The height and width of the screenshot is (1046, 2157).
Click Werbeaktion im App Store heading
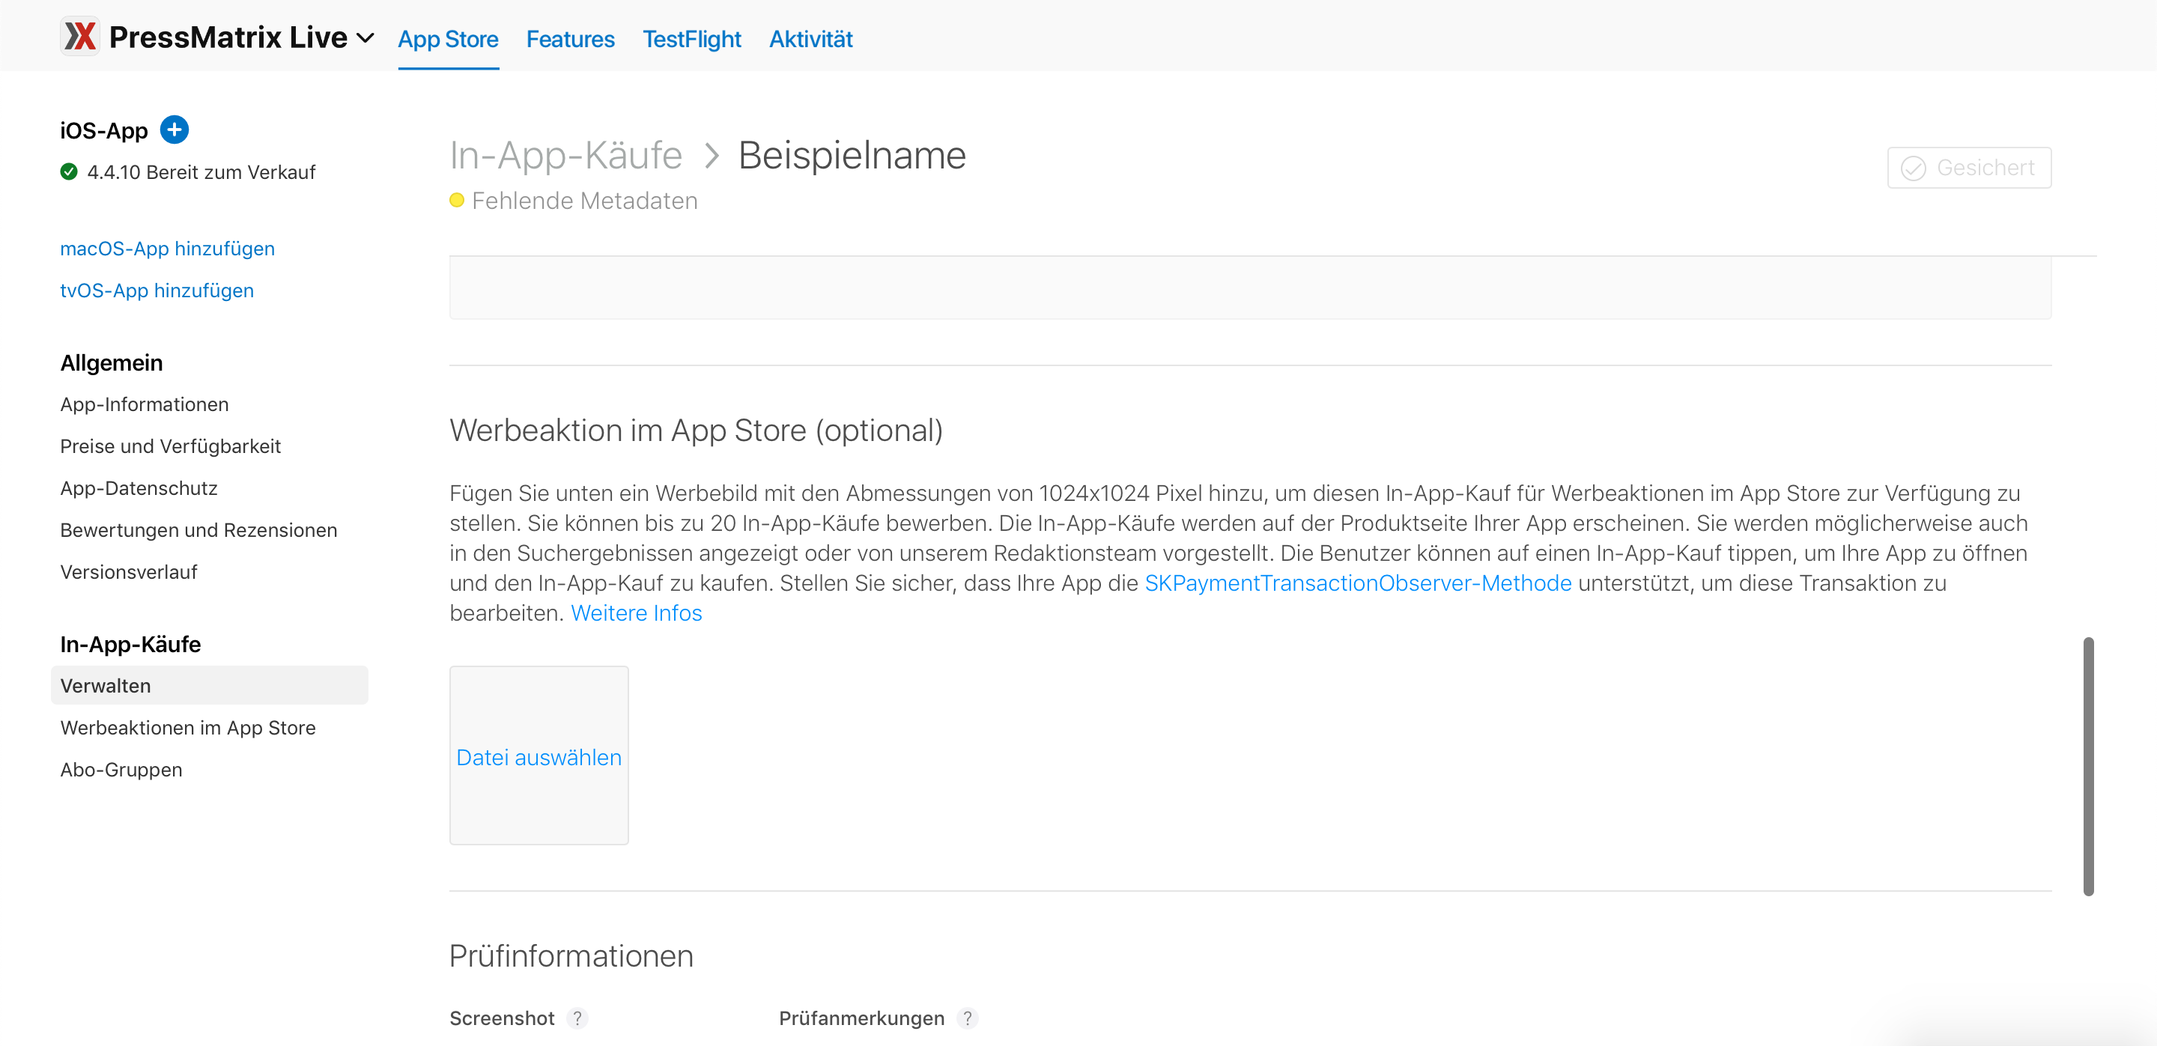696,430
